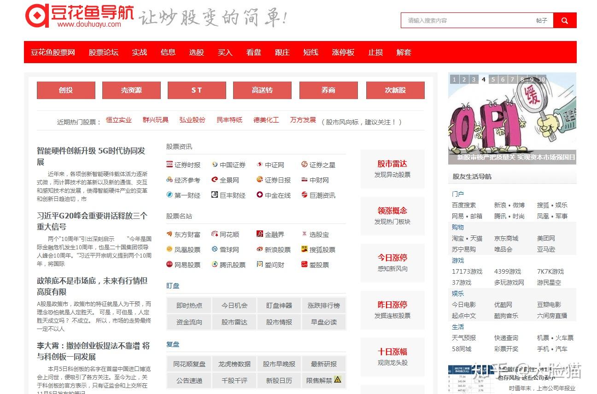597x394 pixels.
Task: Open hot stock link 恒立实业
Action: (x=119, y=120)
